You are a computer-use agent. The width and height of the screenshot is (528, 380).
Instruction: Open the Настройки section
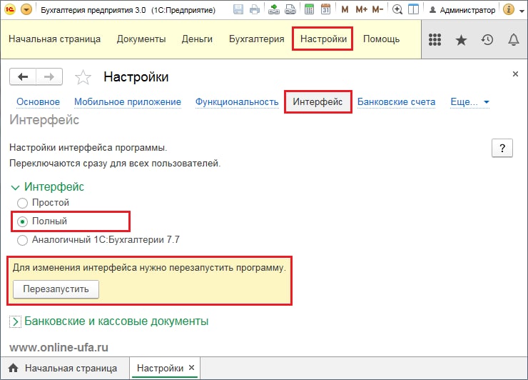[323, 39]
